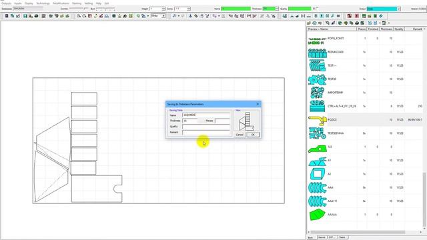Viewport: 427px width, 240px height.
Task: Click the part preview image in the save dialog
Action: tap(247, 121)
